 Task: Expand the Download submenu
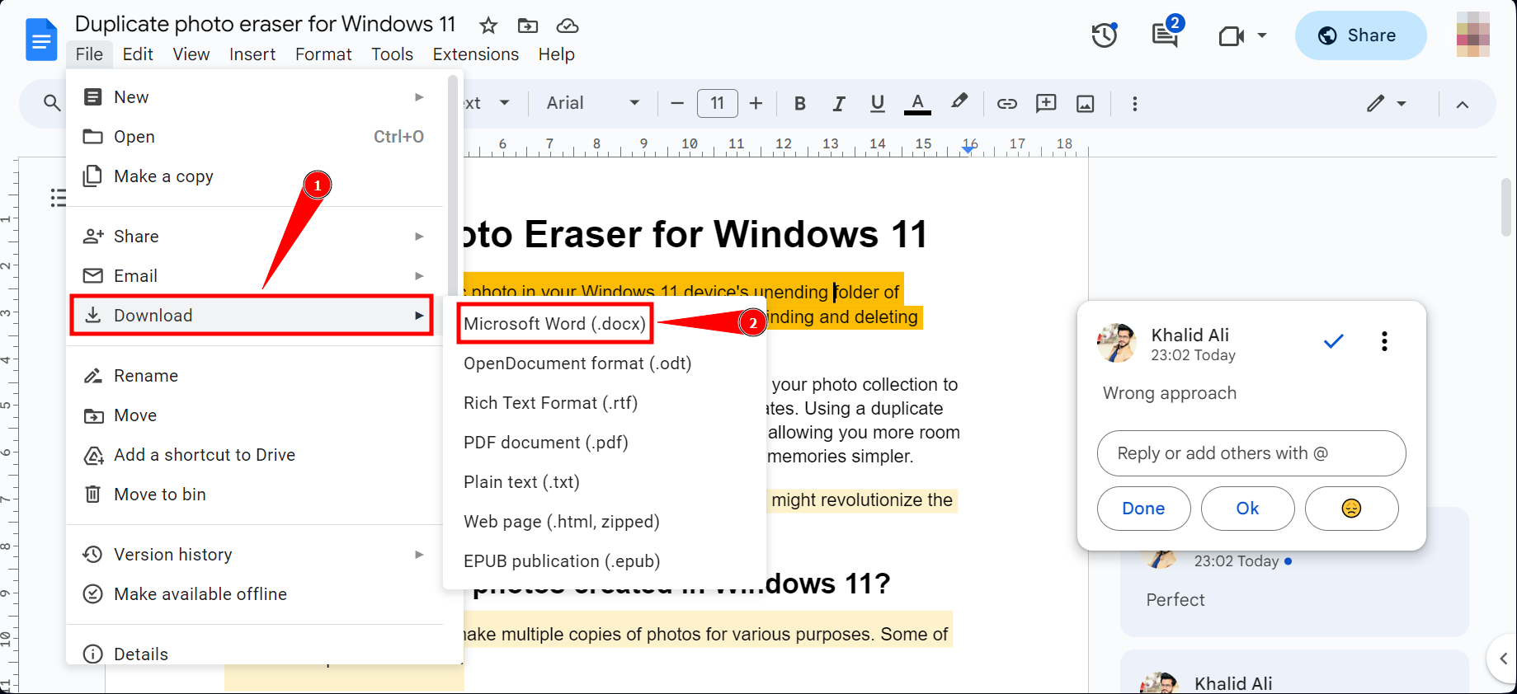[419, 316]
